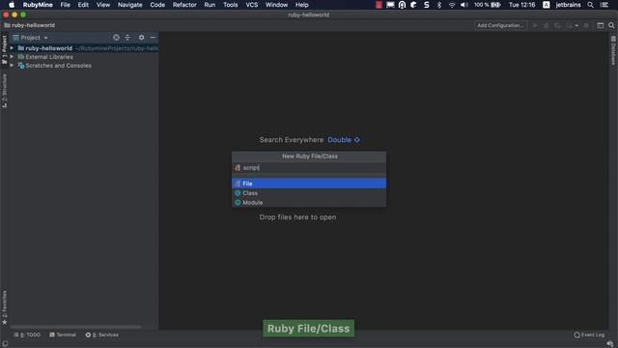Open the Edit menu

(83, 5)
